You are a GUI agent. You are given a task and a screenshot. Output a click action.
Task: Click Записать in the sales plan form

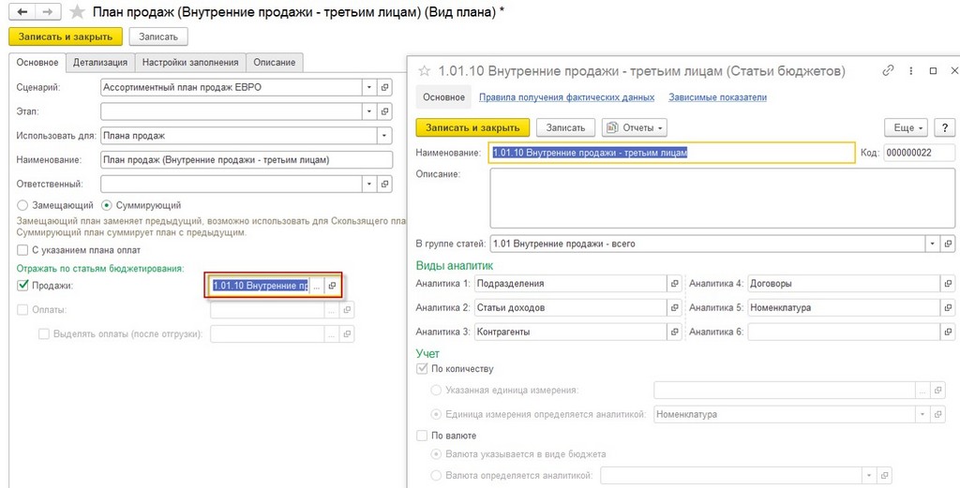point(158,37)
